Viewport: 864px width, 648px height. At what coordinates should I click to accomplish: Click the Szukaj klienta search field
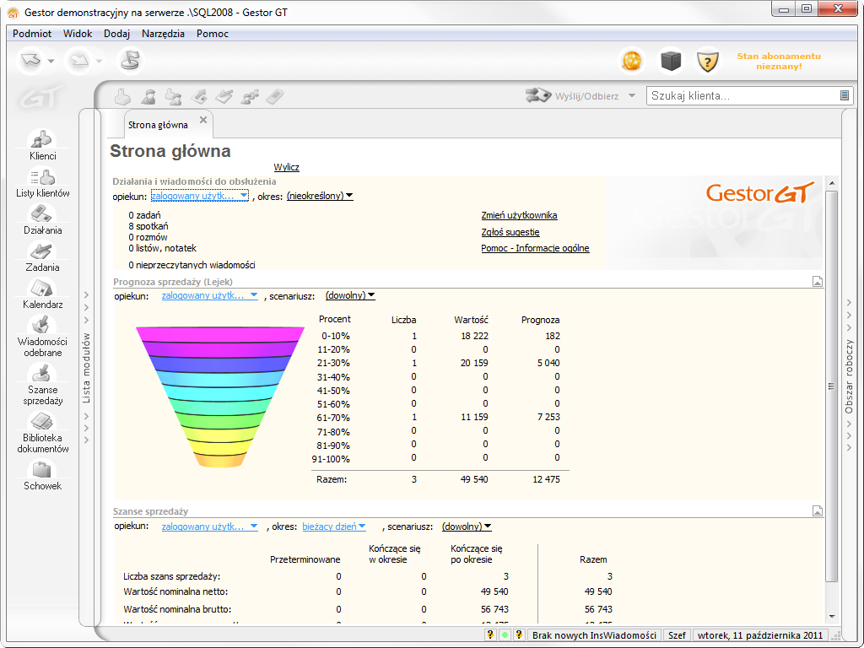coord(742,96)
